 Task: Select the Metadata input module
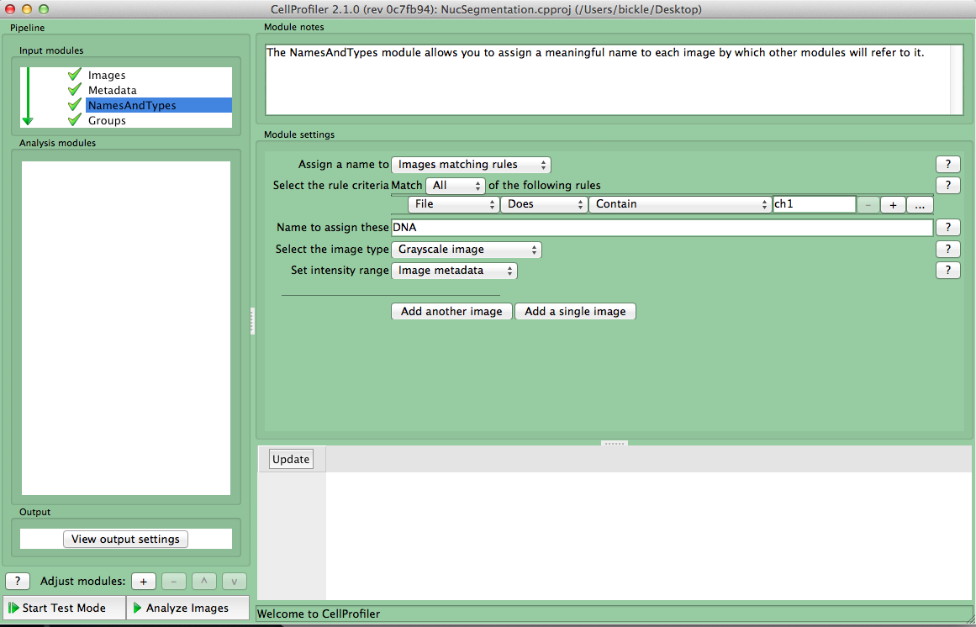pos(112,90)
